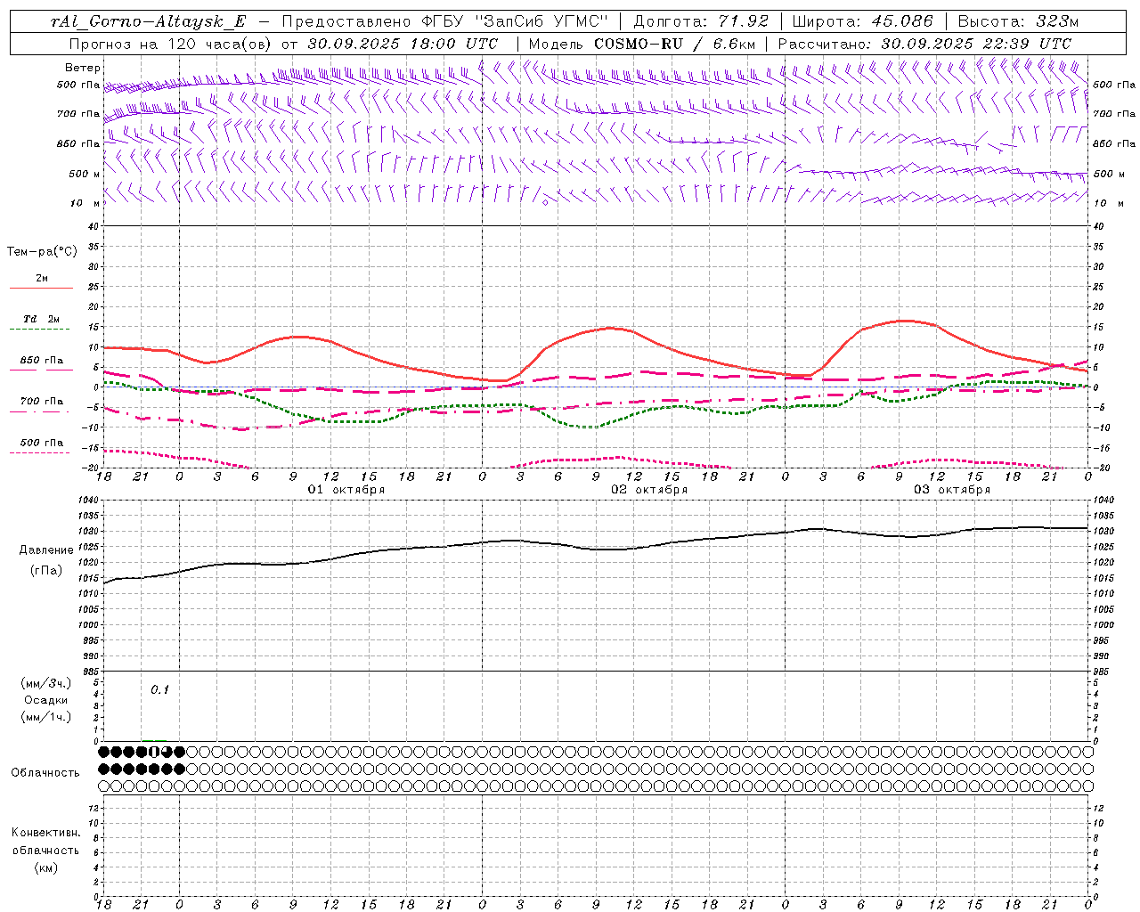Screen dimensions: 1140x912
Task: Click the 0.1 precipitation value
Action: click(159, 689)
